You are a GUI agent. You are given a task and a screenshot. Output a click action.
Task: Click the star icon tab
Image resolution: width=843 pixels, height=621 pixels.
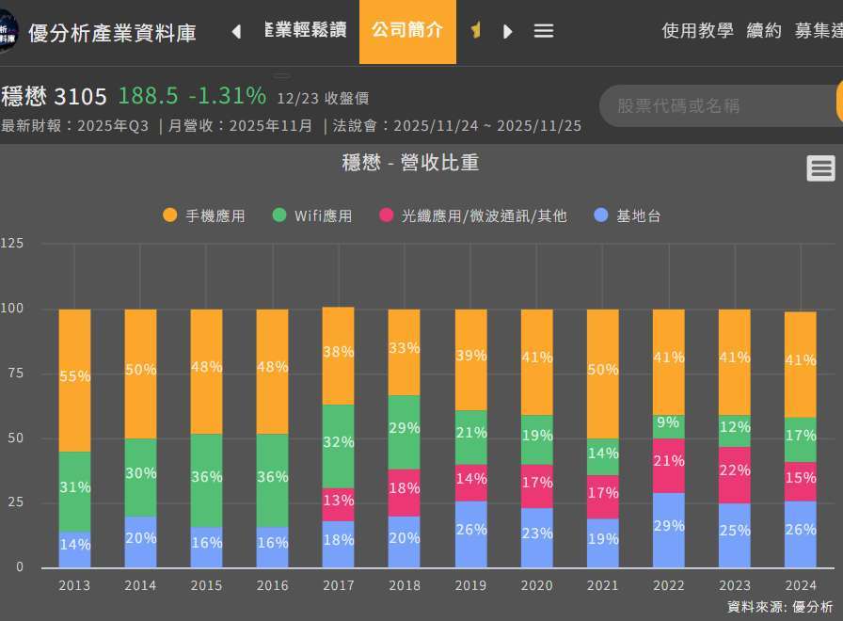pyautogui.click(x=476, y=31)
